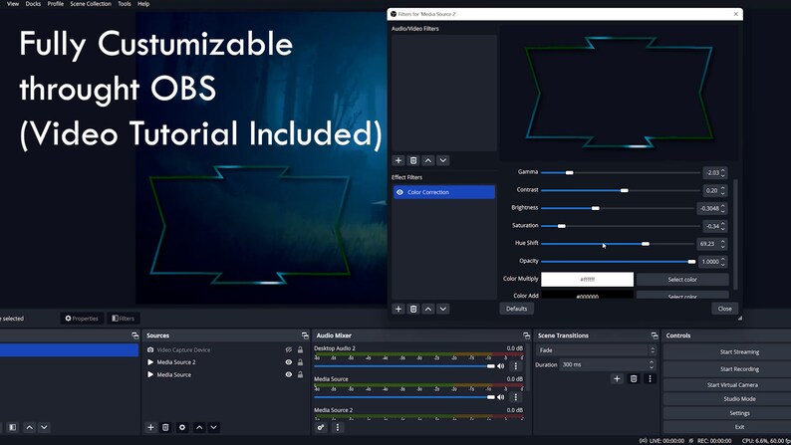
Task: Hide Media Source 2 using eye icon
Action: 289,362
